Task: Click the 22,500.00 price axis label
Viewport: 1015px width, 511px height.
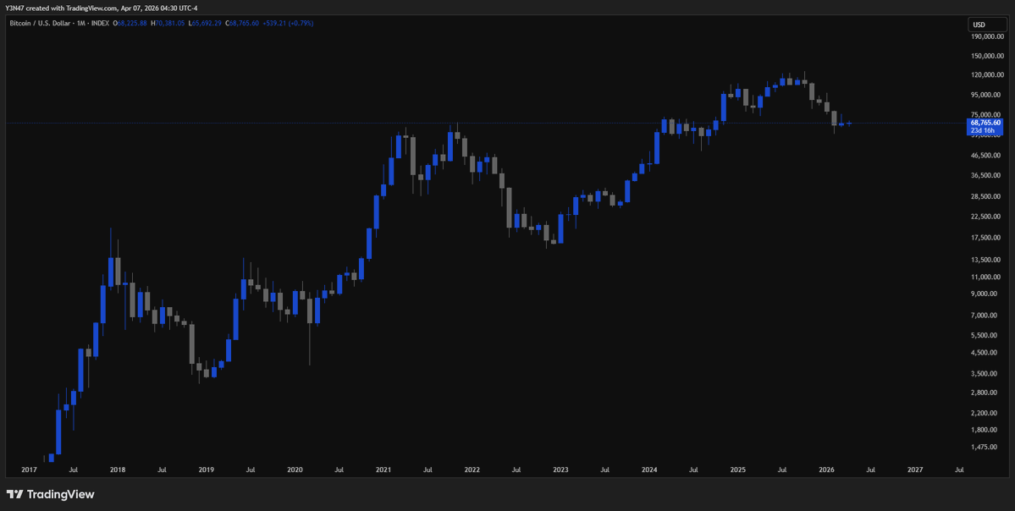Action: coord(987,217)
